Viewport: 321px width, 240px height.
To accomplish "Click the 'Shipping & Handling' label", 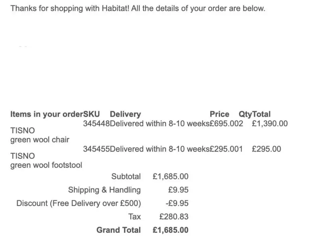I will (104, 190).
